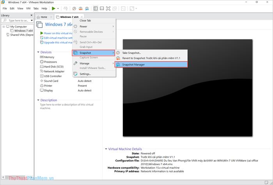Close the Windows 7 x64 tab
273x185 pixels.
click(82, 17)
